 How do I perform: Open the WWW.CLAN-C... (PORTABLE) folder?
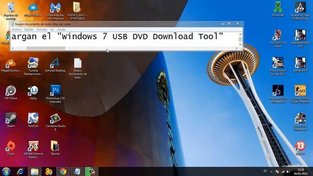tap(77, 11)
